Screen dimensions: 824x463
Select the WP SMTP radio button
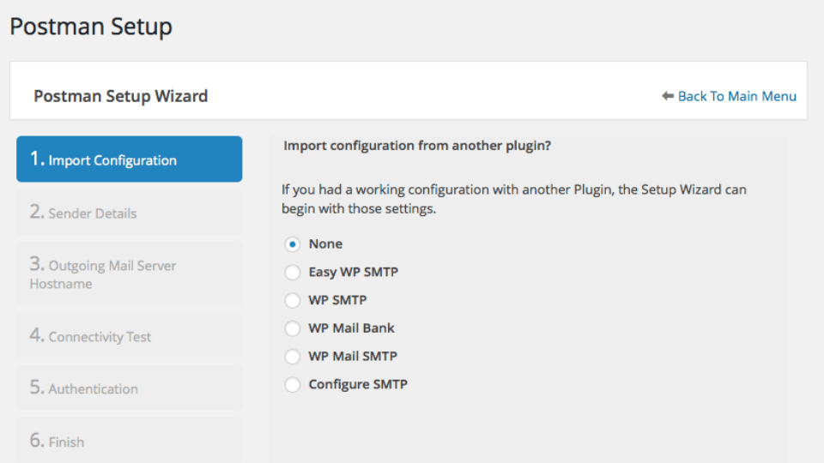click(293, 300)
